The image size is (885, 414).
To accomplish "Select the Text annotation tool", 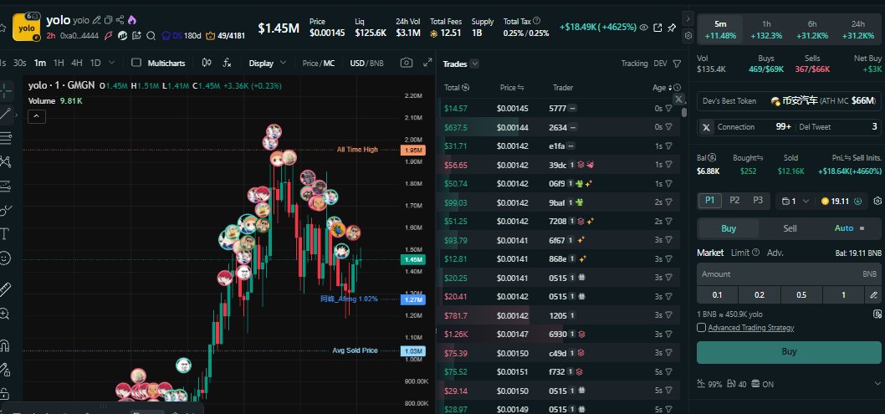I will 4,234.
